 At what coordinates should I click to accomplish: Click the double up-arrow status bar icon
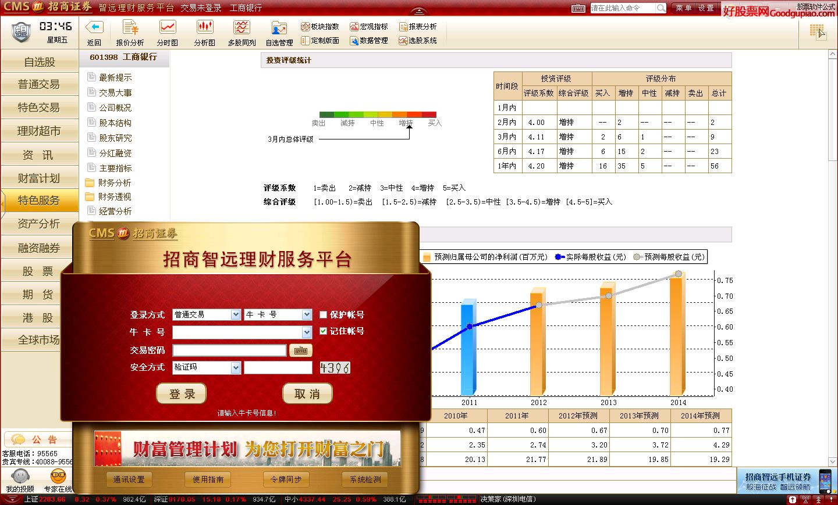(x=818, y=499)
